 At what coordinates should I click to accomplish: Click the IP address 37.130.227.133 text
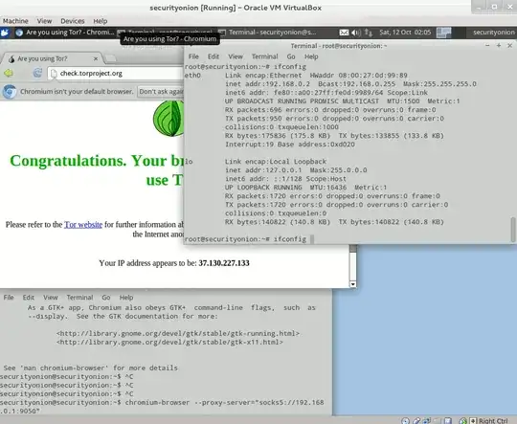click(224, 263)
